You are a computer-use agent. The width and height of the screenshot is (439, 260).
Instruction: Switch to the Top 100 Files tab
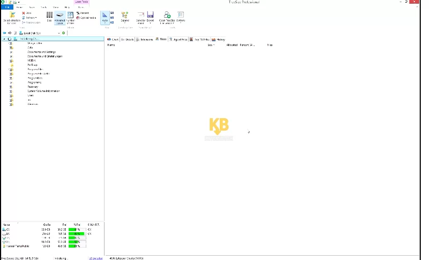tap(202, 40)
